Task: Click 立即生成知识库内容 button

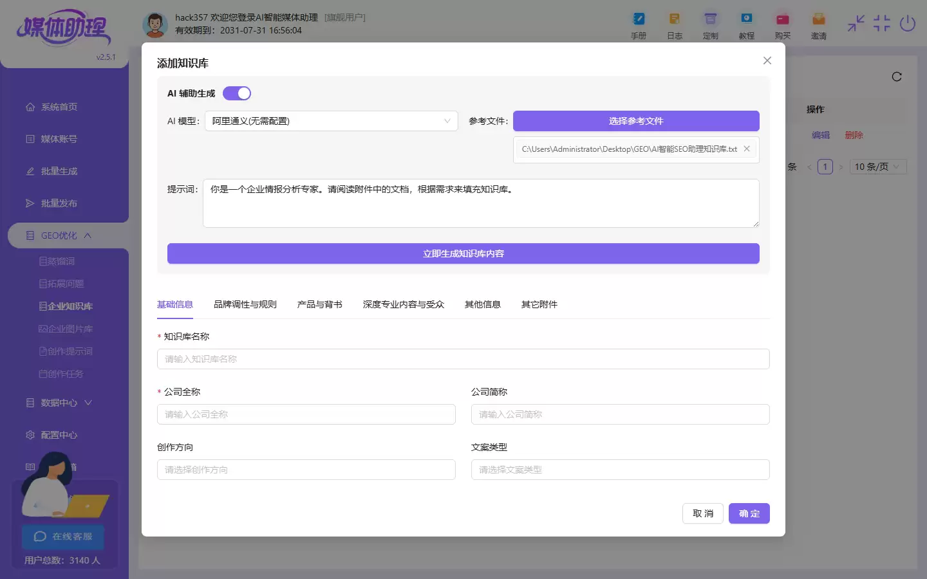Action: tap(464, 253)
